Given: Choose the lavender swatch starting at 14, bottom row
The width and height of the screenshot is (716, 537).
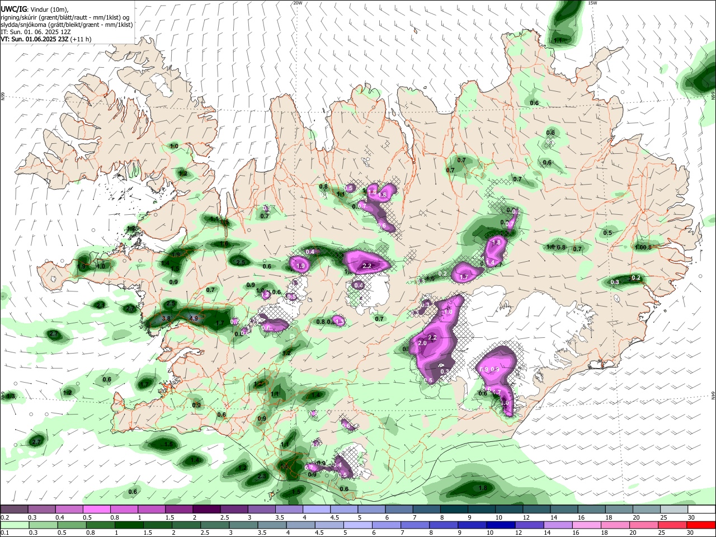Looking at the screenshot, I should [558, 525].
